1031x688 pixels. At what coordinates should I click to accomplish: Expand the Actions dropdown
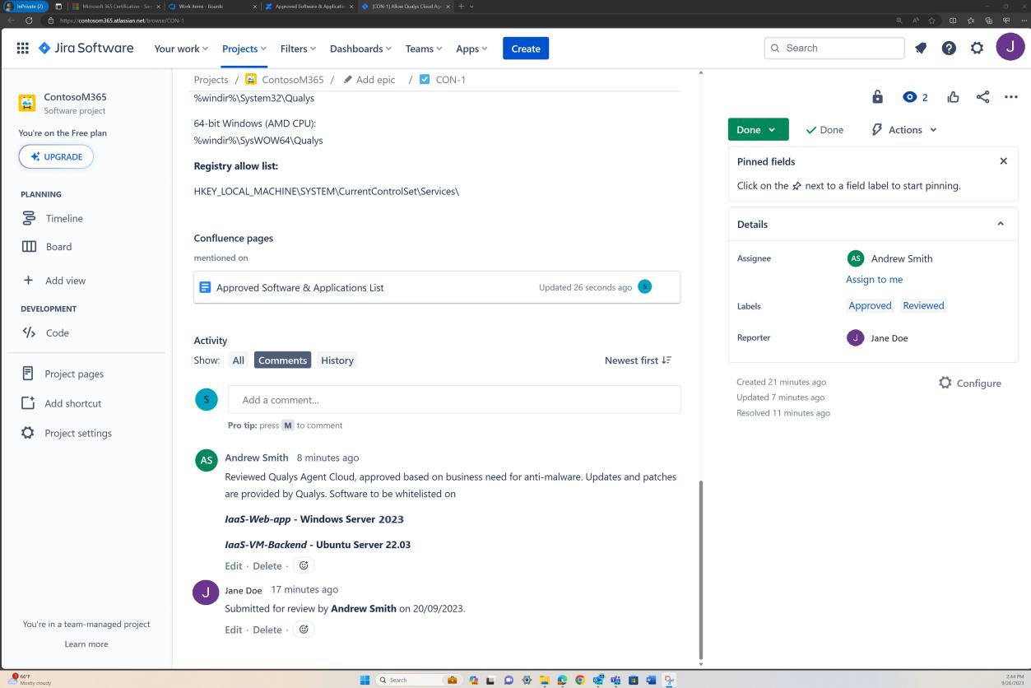[x=903, y=129]
